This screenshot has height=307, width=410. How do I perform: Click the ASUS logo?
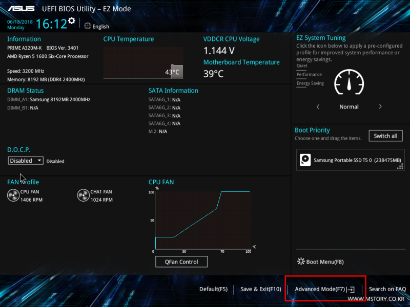[x=21, y=9]
